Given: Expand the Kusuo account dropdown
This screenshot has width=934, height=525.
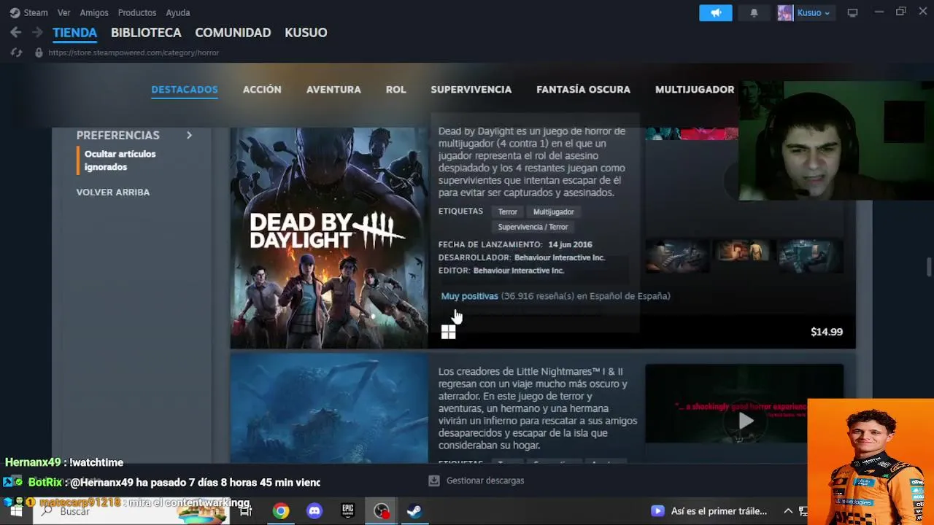Looking at the screenshot, I should (x=814, y=12).
